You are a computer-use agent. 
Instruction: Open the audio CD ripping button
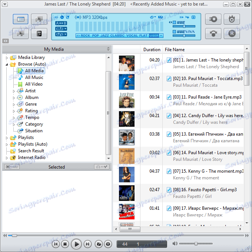click(x=213, y=19)
